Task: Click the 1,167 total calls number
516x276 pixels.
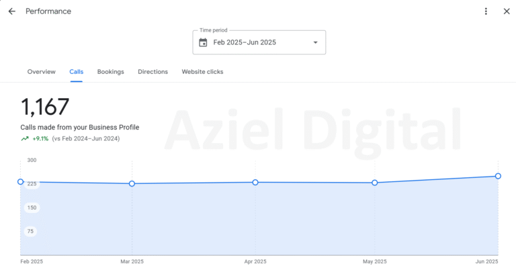Action: point(45,107)
